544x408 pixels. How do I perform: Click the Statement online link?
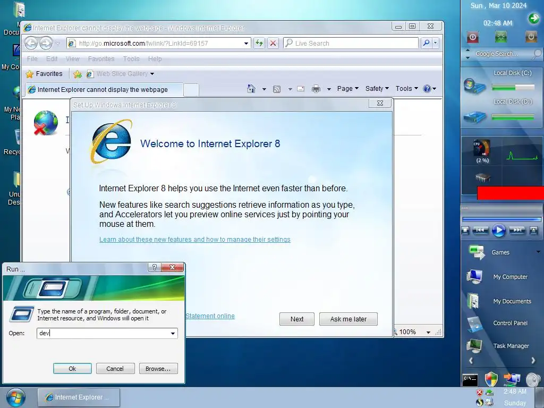[x=210, y=316]
